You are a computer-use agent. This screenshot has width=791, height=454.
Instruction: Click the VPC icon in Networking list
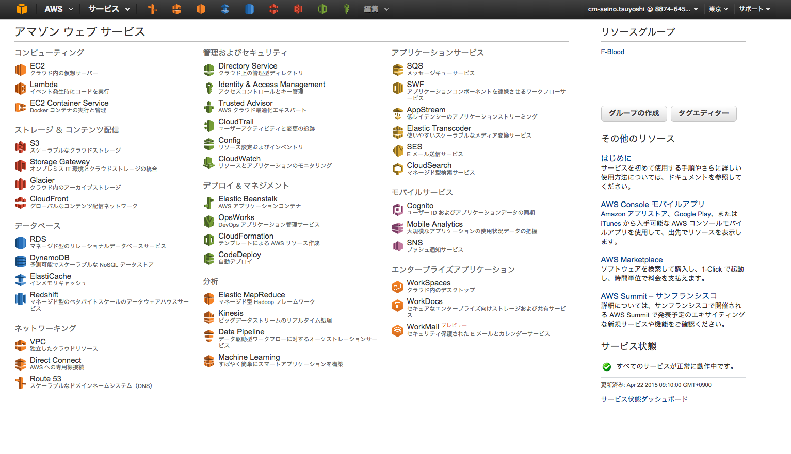pyautogui.click(x=21, y=345)
